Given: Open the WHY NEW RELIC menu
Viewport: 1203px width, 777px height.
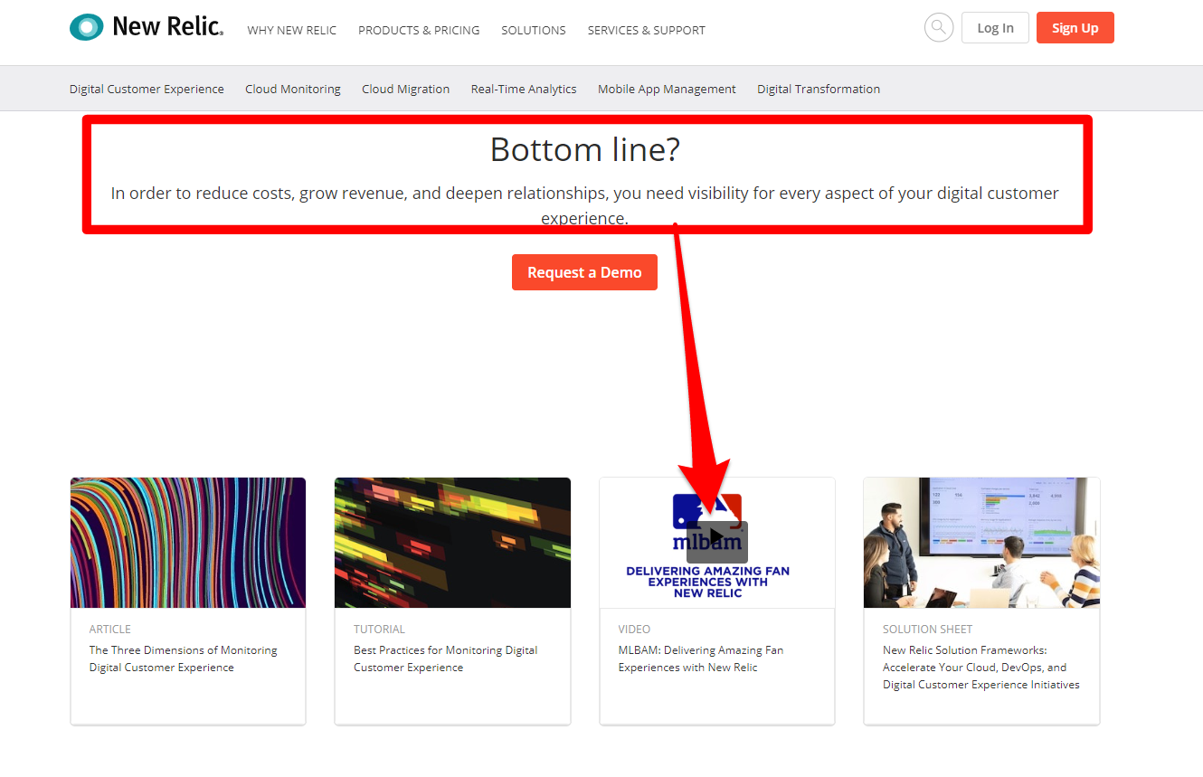Looking at the screenshot, I should 291,30.
